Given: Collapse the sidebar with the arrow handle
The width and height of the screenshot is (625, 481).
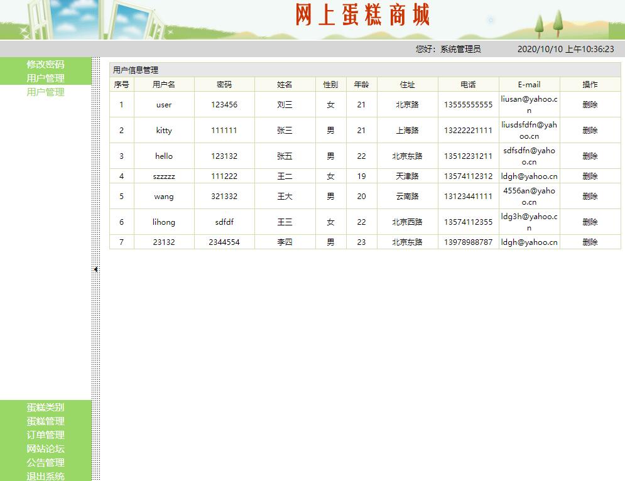Looking at the screenshot, I should pyautogui.click(x=95, y=269).
